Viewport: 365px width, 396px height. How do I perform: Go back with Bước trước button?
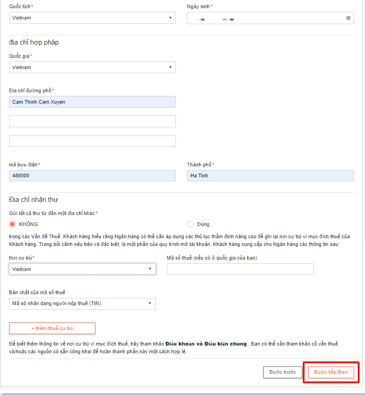[x=282, y=372]
